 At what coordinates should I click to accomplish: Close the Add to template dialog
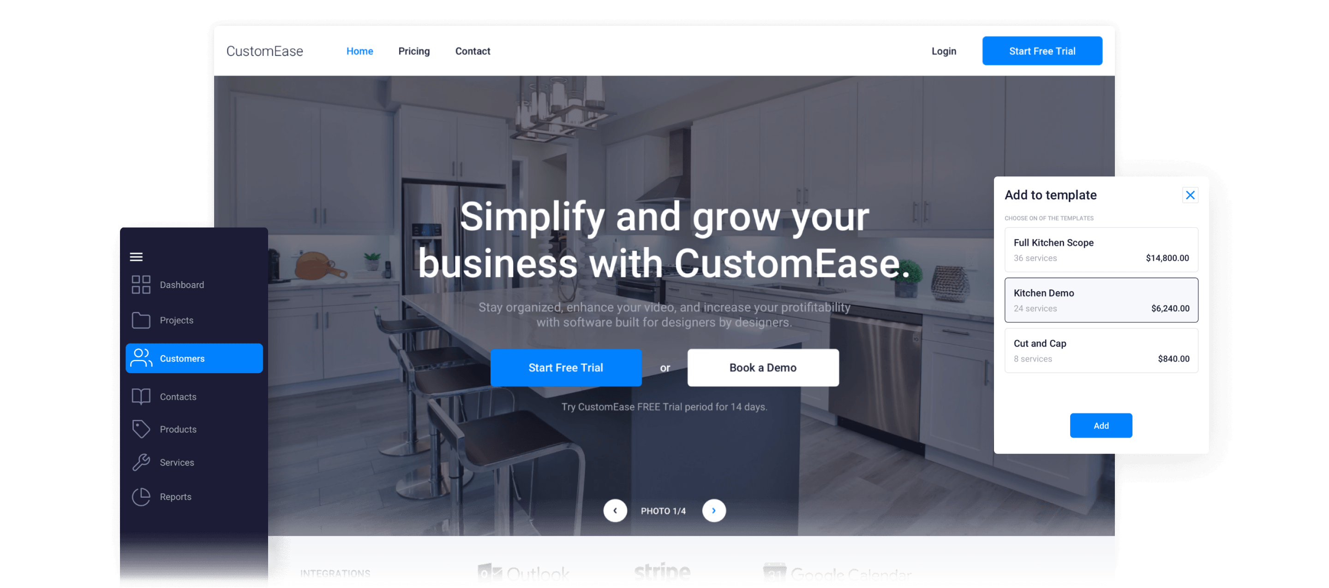click(x=1190, y=195)
